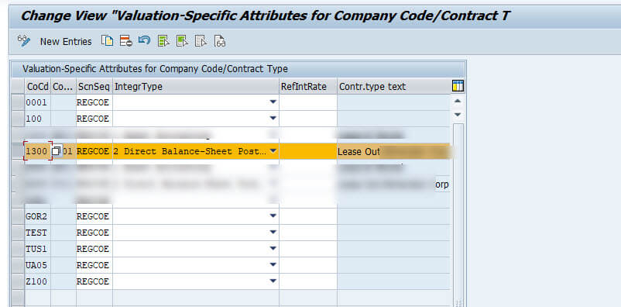Click the Copy As icon
This screenshot has height=307, width=621.
107,41
